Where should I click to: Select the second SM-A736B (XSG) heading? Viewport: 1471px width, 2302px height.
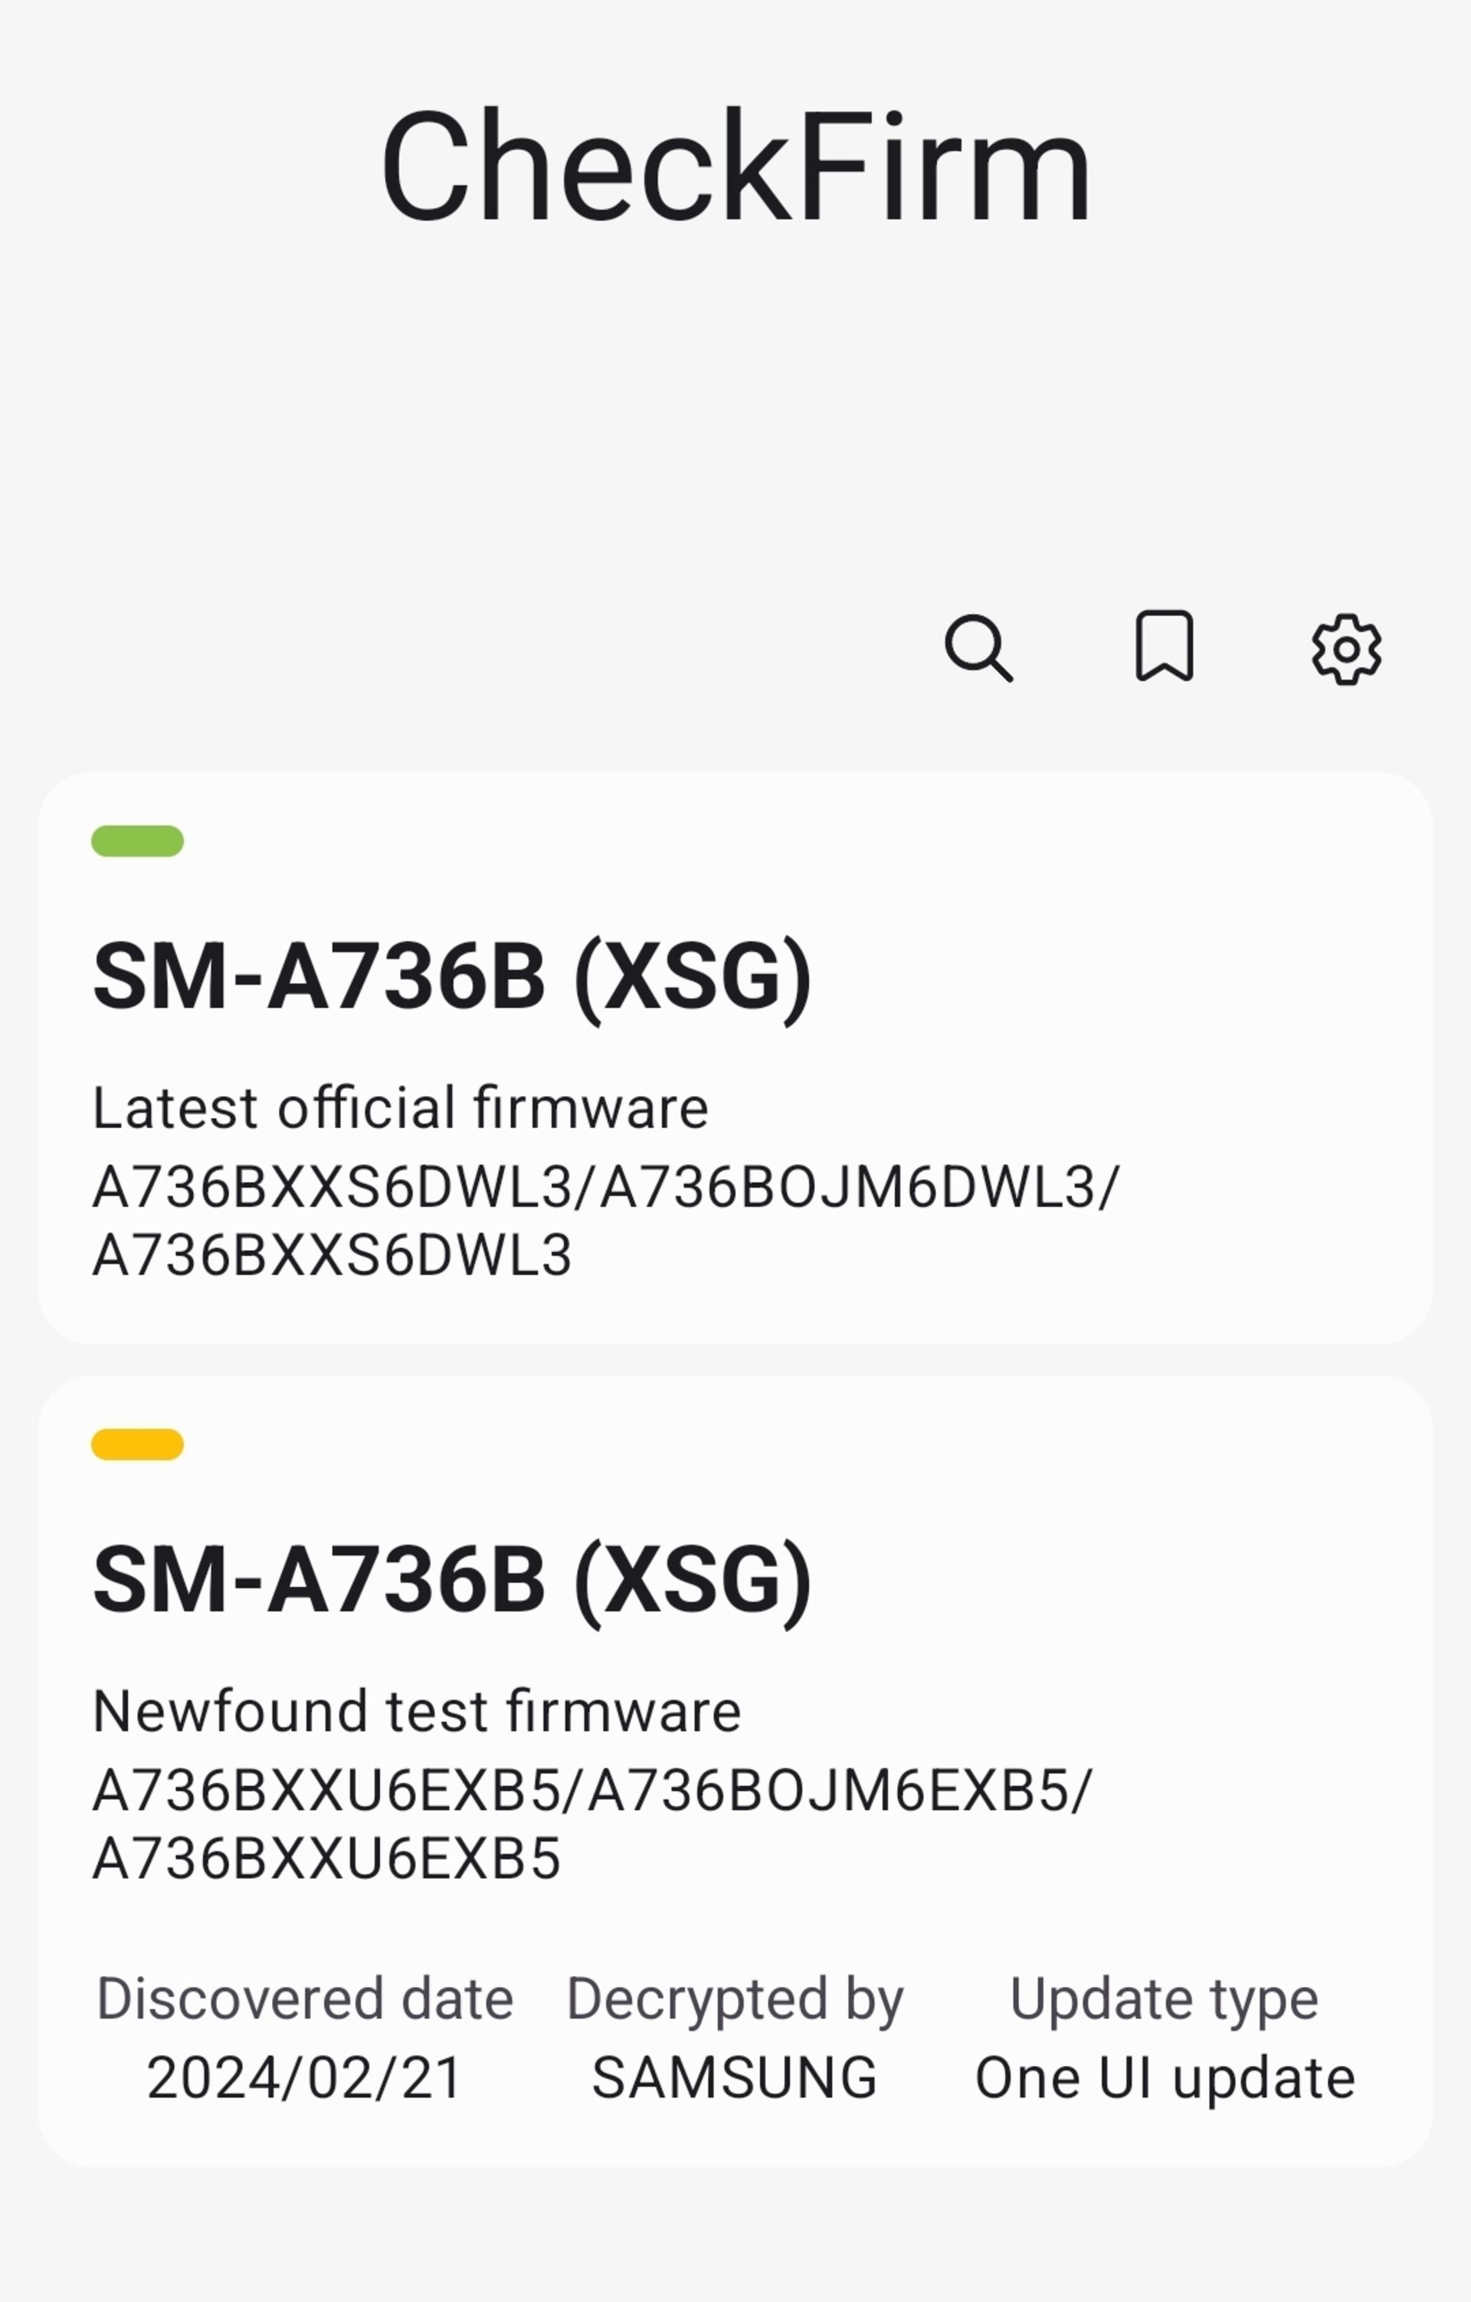[x=452, y=1581]
